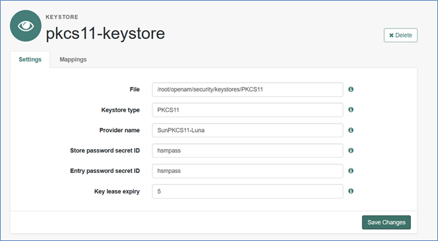Save Changes to the keystore
The width and height of the screenshot is (438, 241).
coord(387,223)
